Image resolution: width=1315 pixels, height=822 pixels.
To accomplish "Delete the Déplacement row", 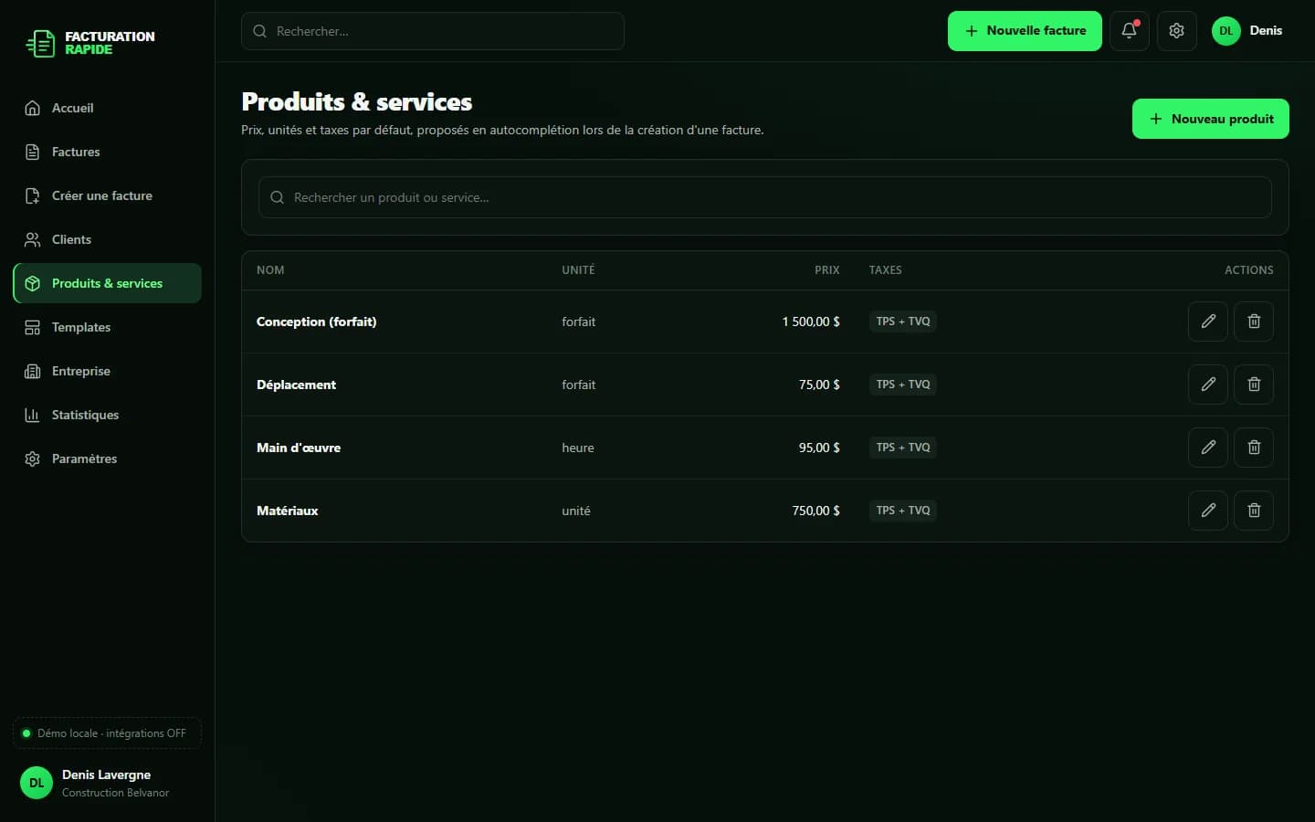I will [1253, 385].
